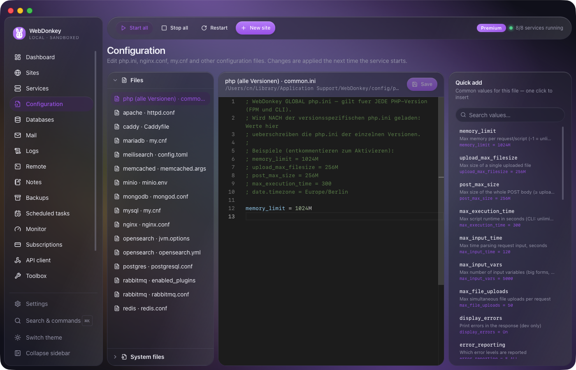
Task: Open mongodb mongod.conf file
Action: coord(160,197)
